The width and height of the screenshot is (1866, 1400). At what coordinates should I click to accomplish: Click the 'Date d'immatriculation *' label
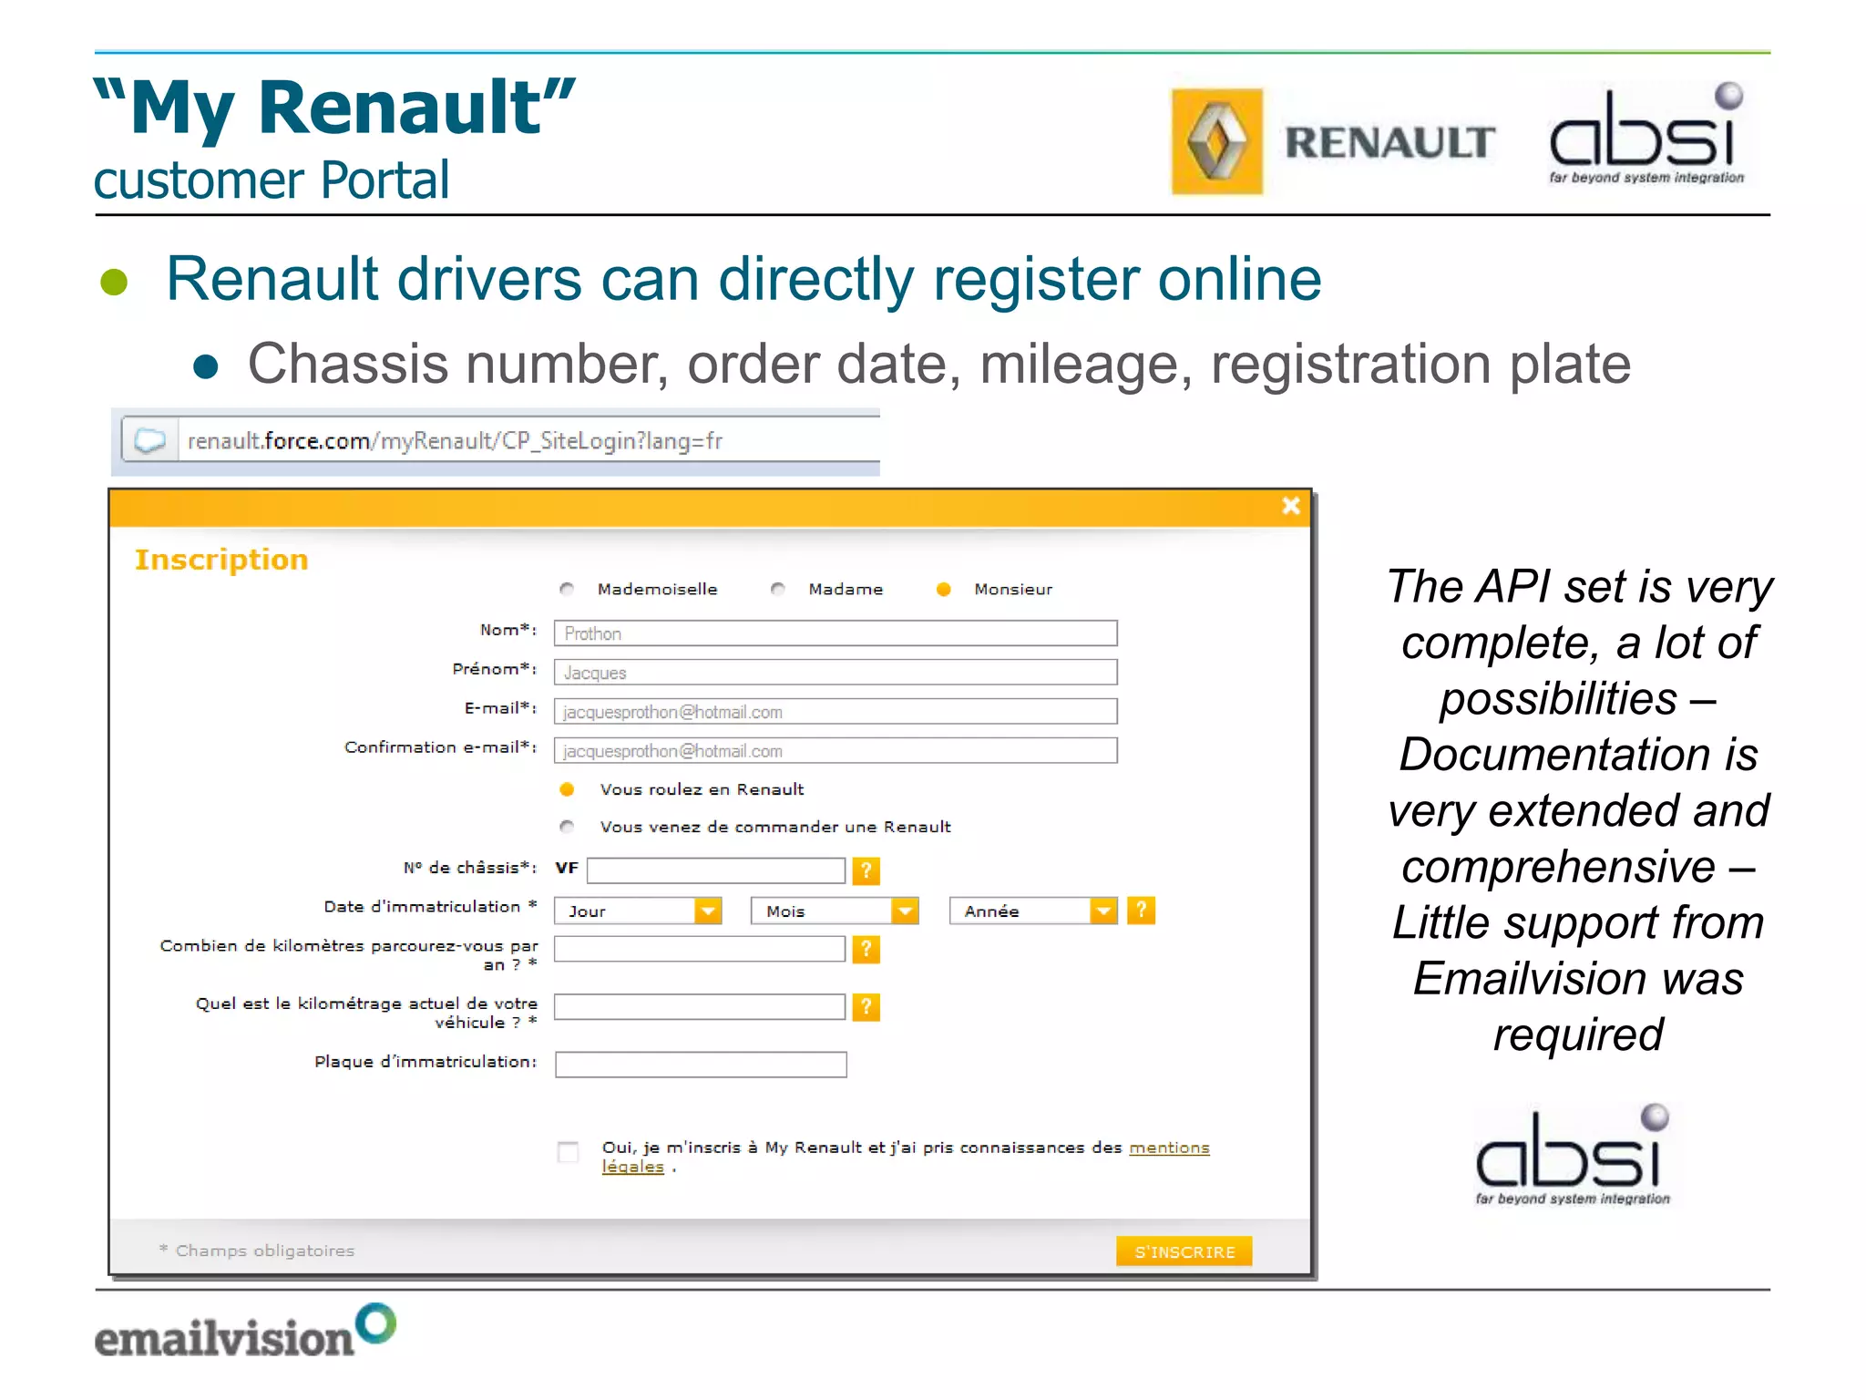431,907
